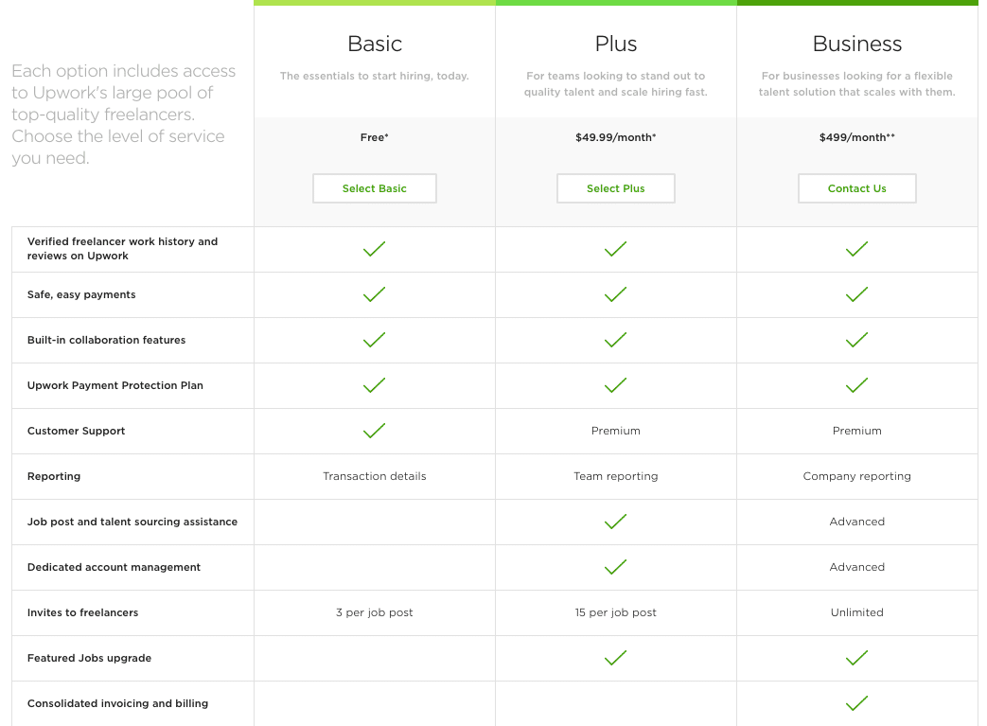Click the Invites to freelancers row label

[82, 612]
